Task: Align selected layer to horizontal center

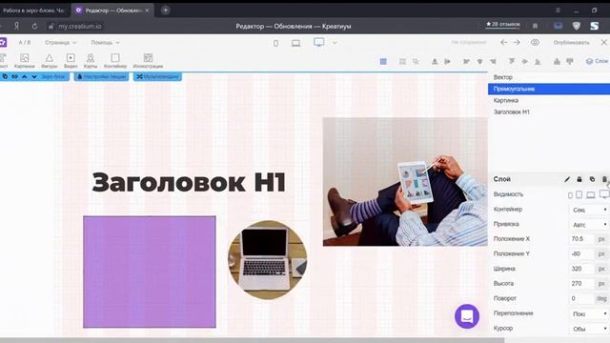Action: (x=479, y=61)
